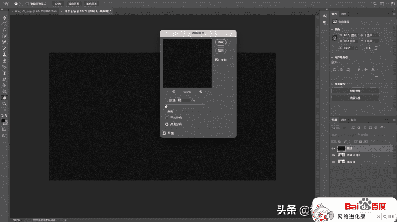Select the Pen tool

click(x=4, y=79)
